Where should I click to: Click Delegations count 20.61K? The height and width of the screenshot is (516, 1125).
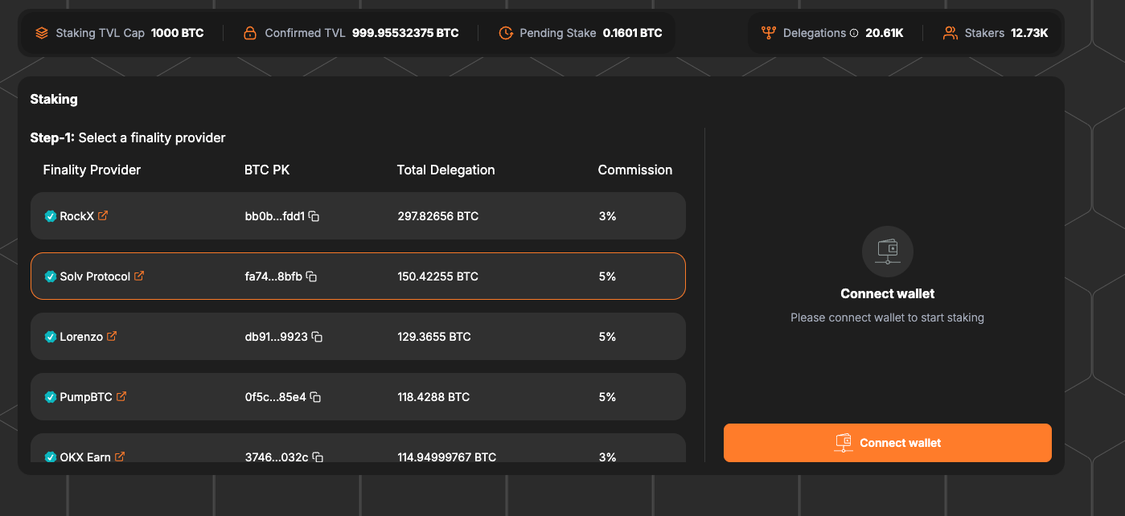point(885,33)
